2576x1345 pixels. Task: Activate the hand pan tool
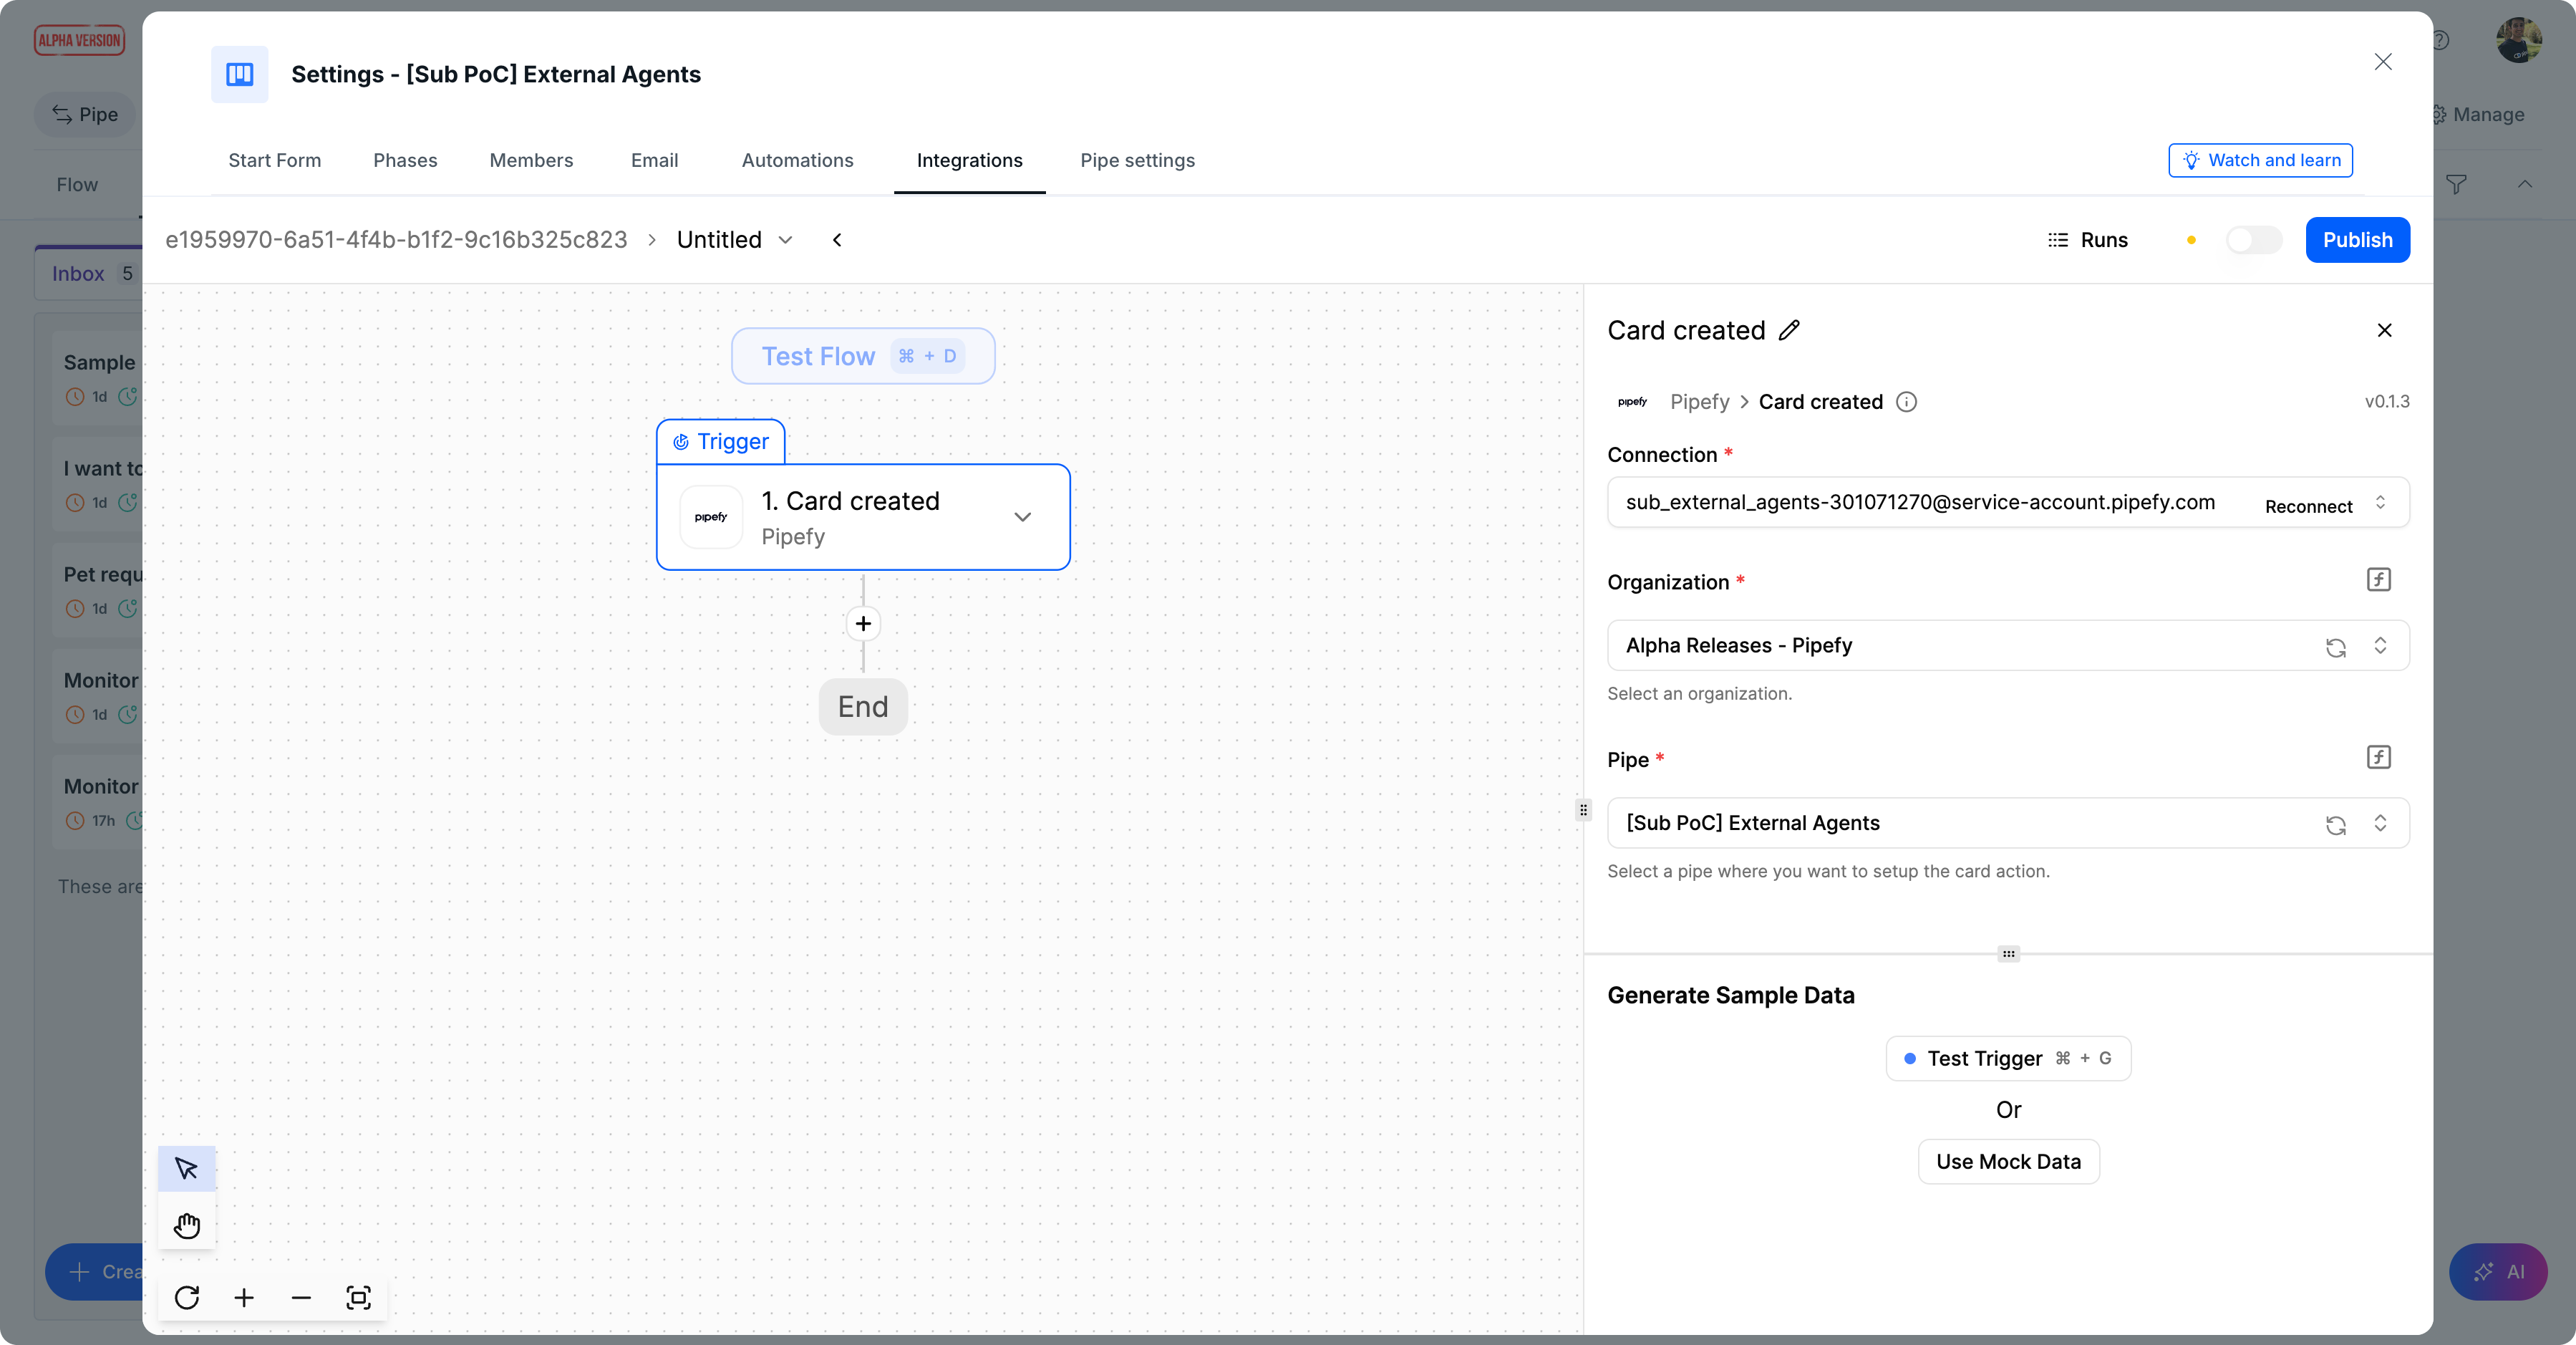click(187, 1225)
